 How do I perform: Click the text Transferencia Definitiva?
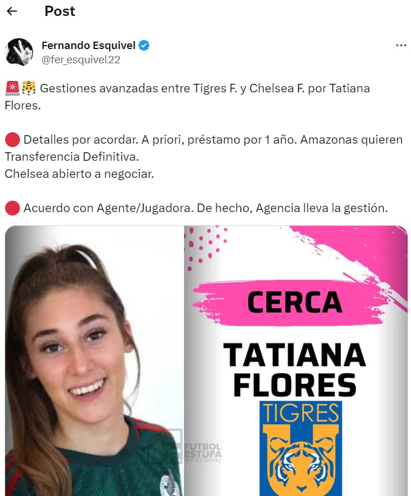[72, 157]
